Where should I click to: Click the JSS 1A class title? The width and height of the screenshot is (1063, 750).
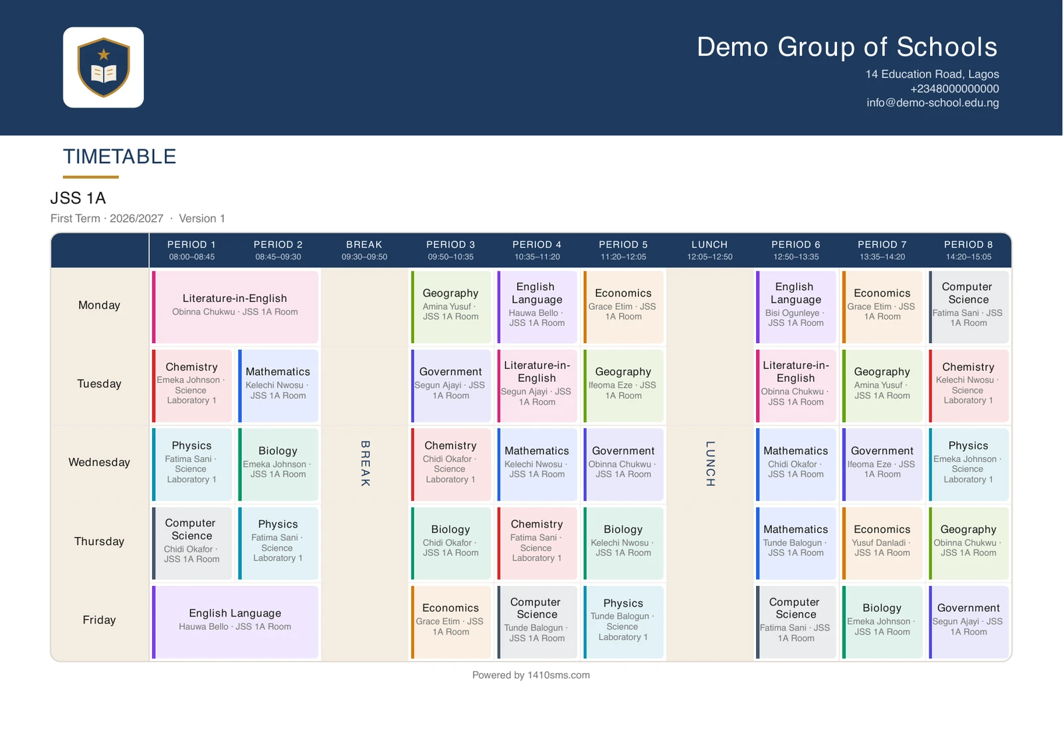pyautogui.click(x=78, y=198)
